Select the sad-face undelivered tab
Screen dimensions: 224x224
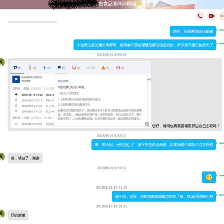tap(76, 68)
